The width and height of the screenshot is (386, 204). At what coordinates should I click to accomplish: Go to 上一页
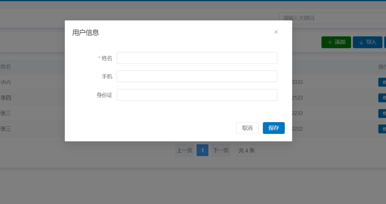pos(184,150)
